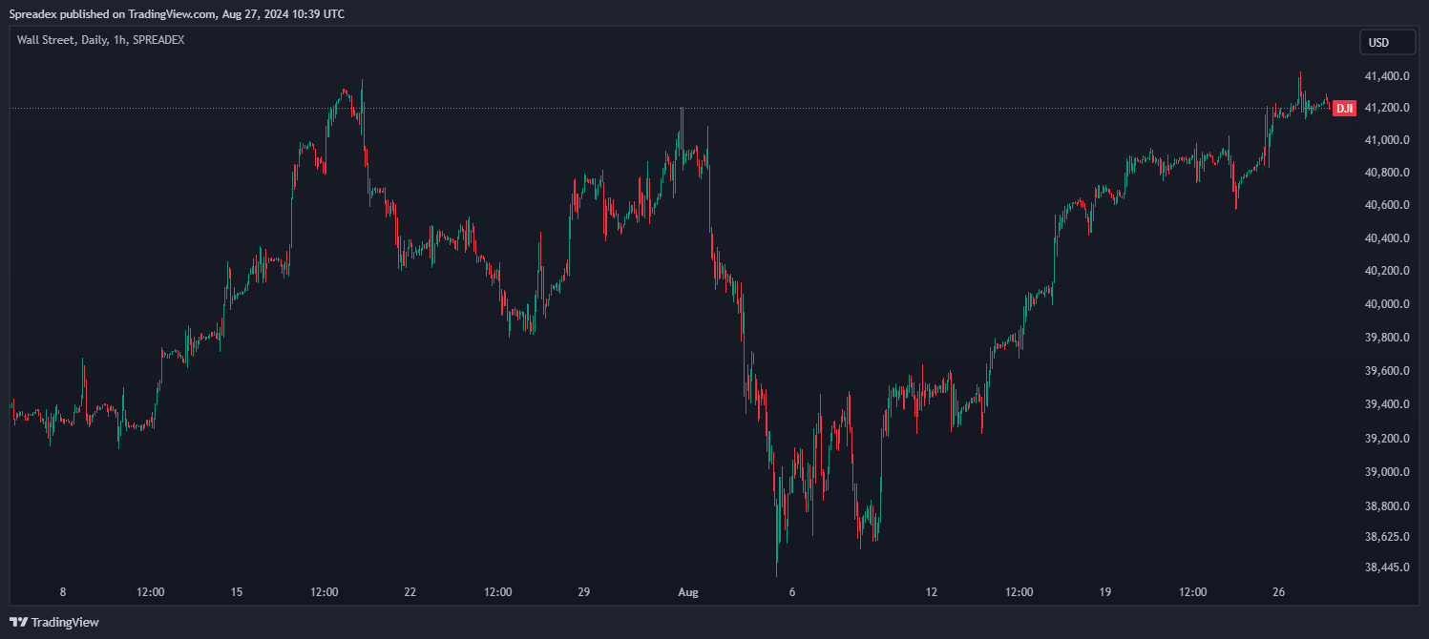Click the 38,445.0 price axis label
1429x639 pixels.
(x=1388, y=567)
